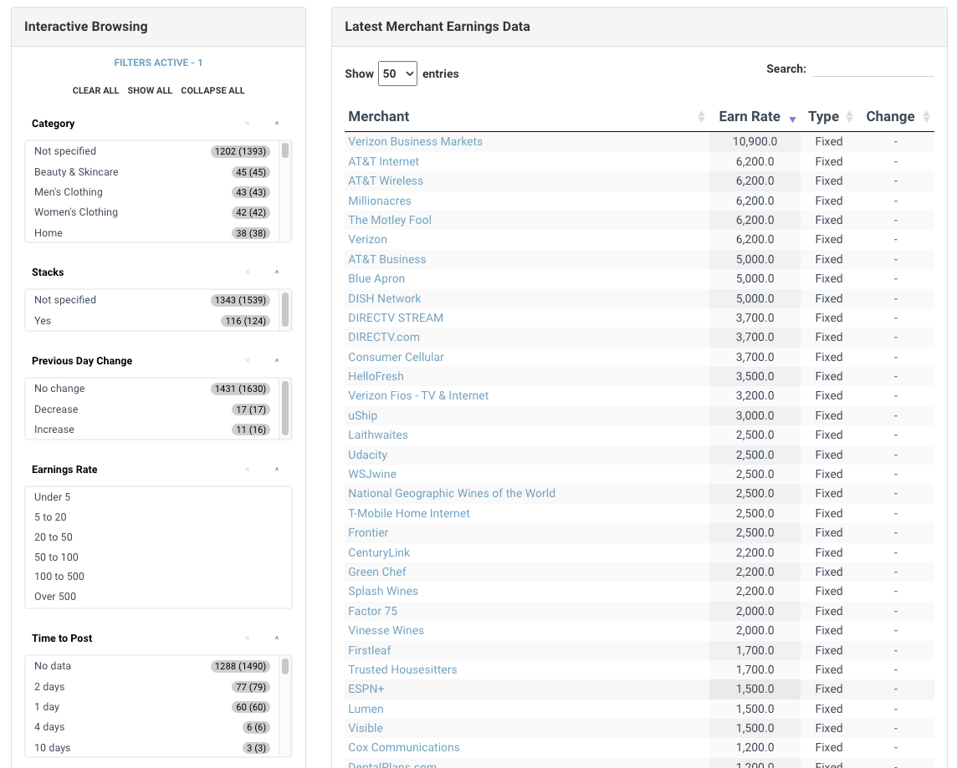Viewport: 957px width, 768px height.
Task: Collapse the Stacks filter panel
Action: click(x=277, y=272)
